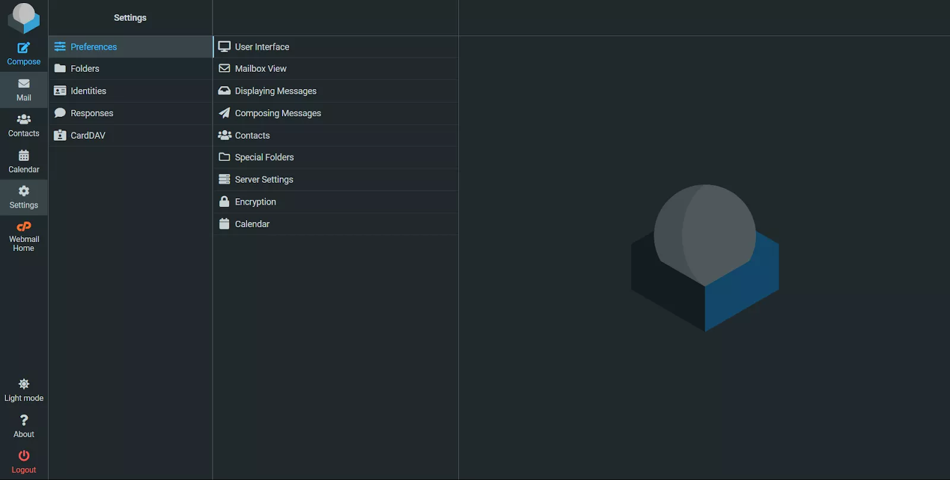Screen dimensions: 950x480
Task: Open User Interface preferences
Action: [x=262, y=47]
